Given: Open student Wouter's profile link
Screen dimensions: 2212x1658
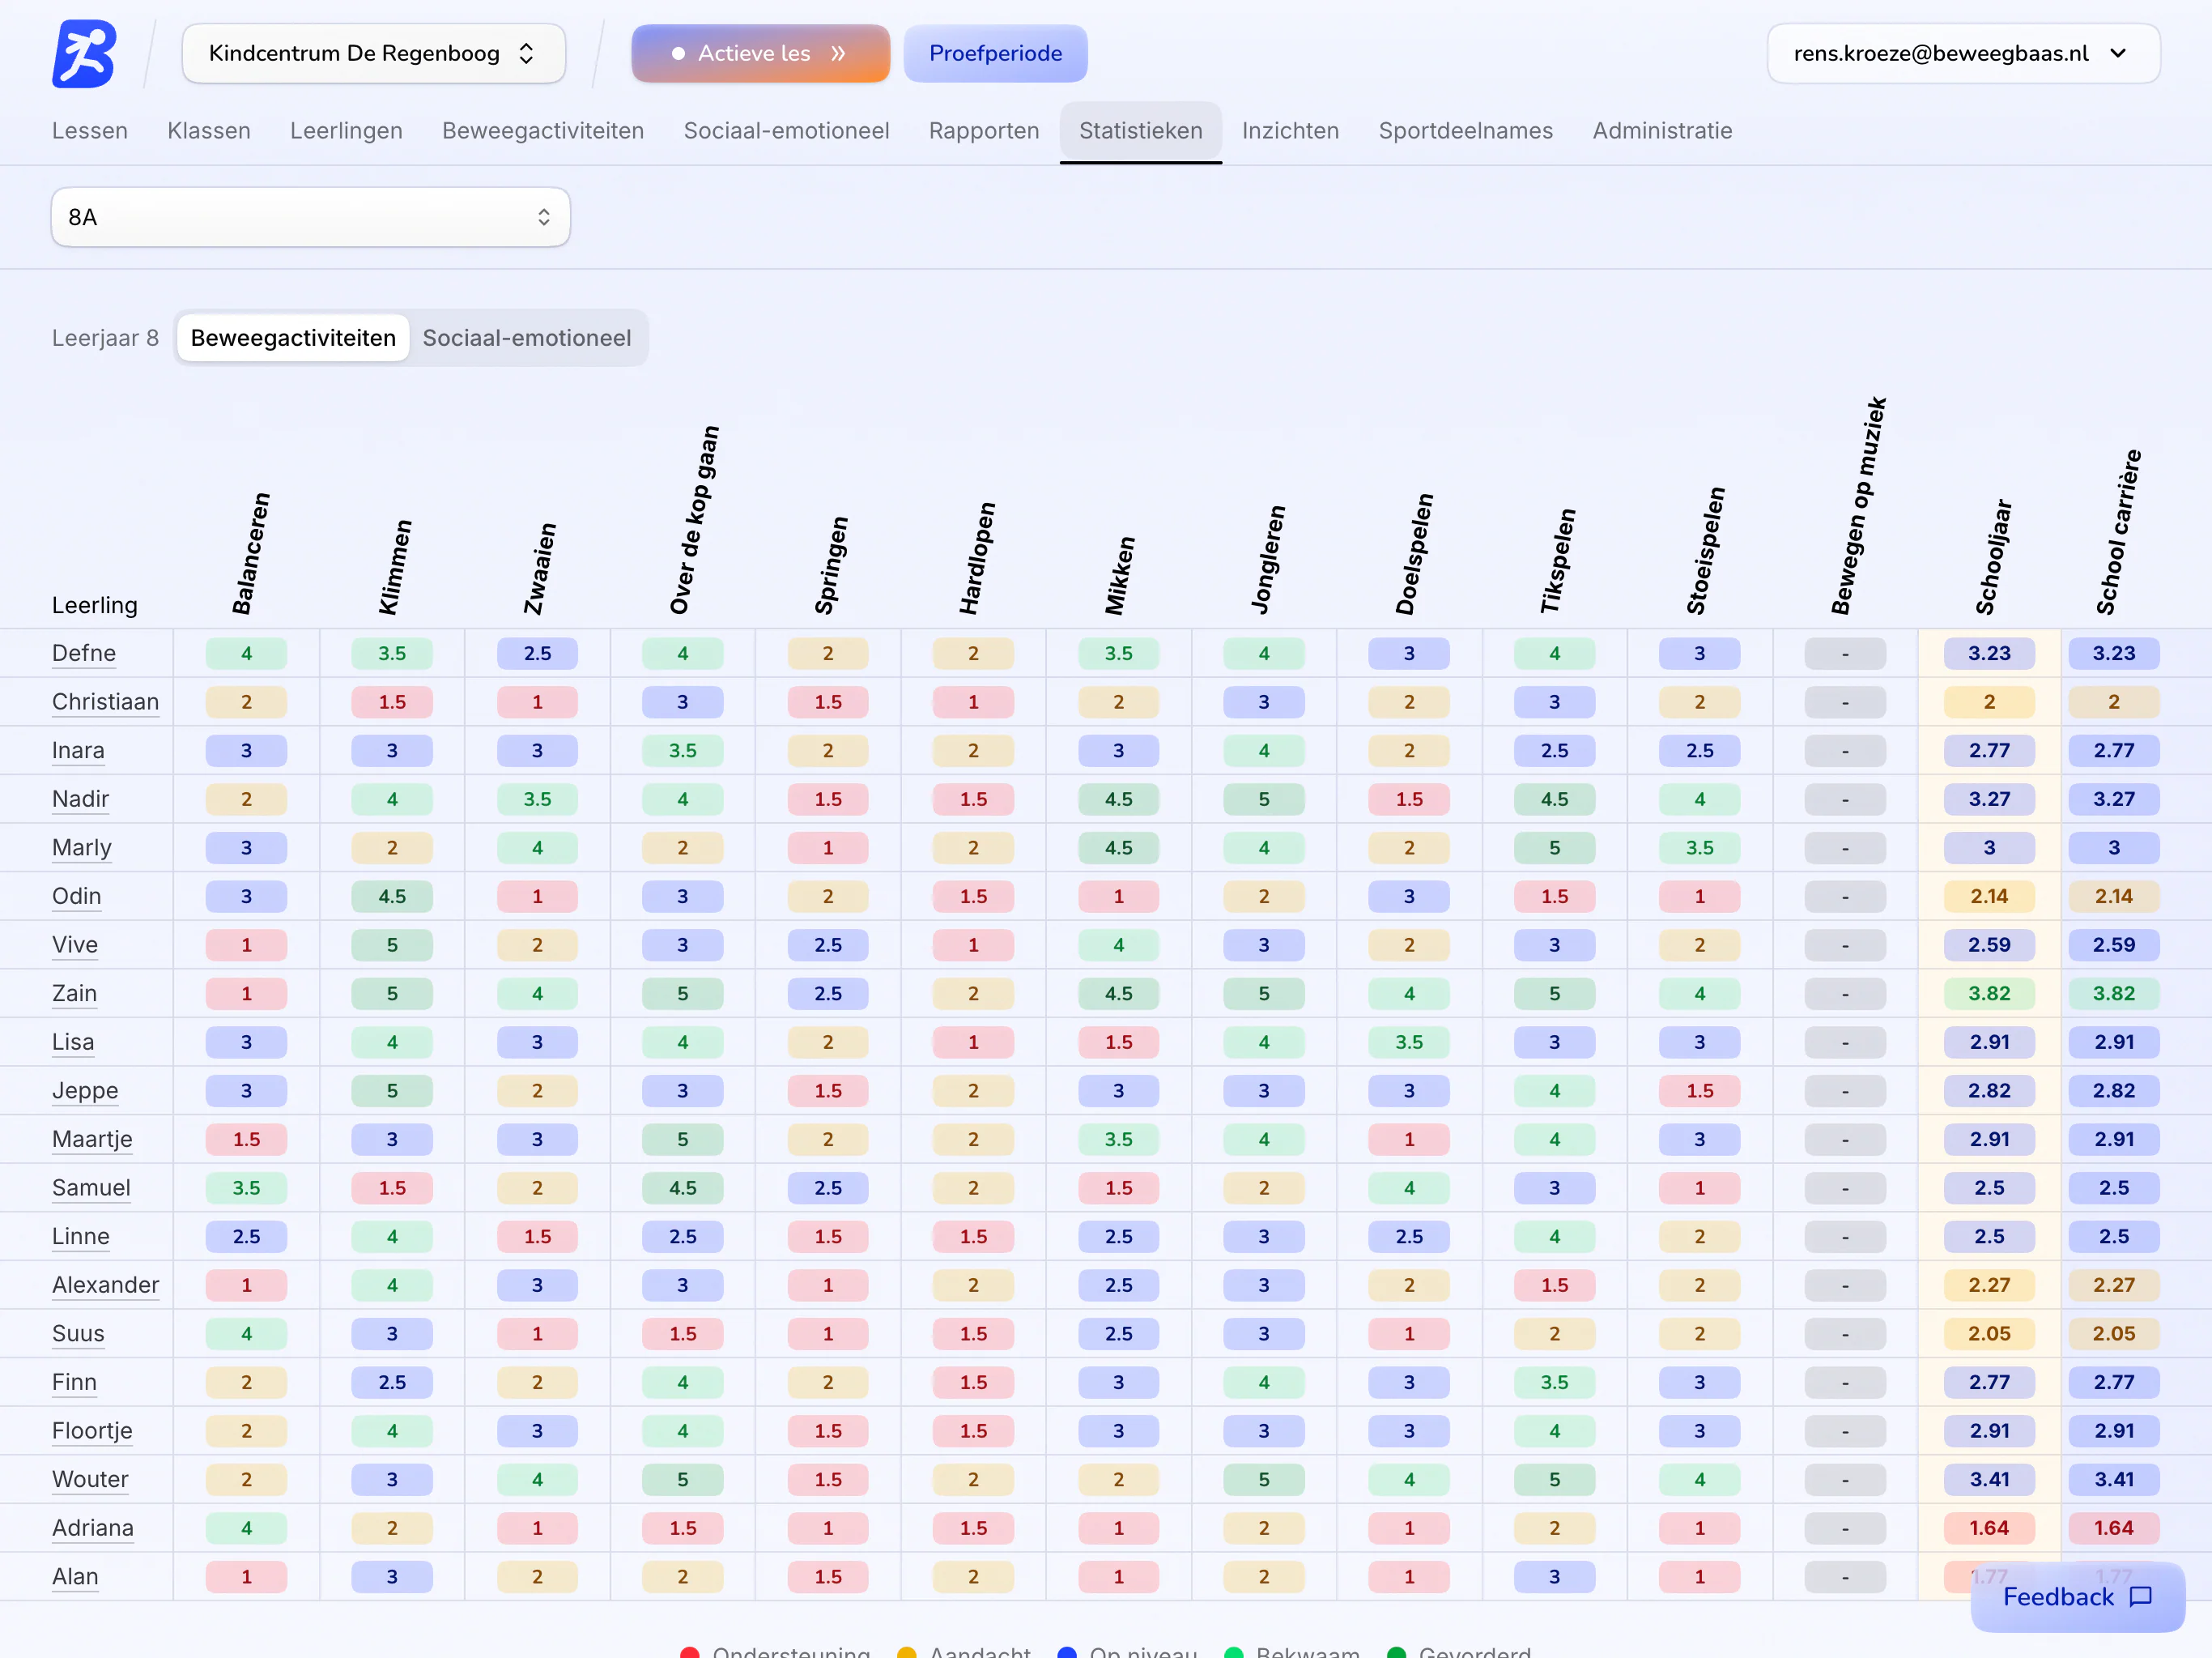Looking at the screenshot, I should (90, 1479).
